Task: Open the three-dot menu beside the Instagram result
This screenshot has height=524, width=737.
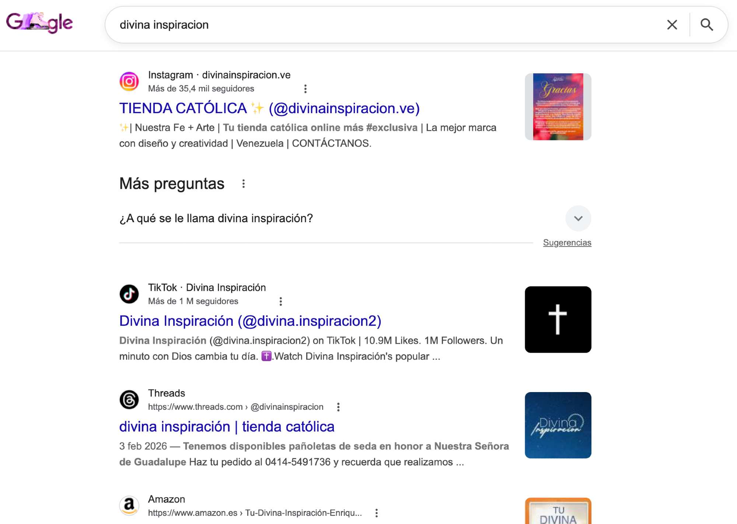Action: [305, 89]
